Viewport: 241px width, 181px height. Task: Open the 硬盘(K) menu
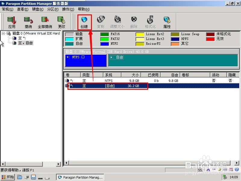point(38,9)
